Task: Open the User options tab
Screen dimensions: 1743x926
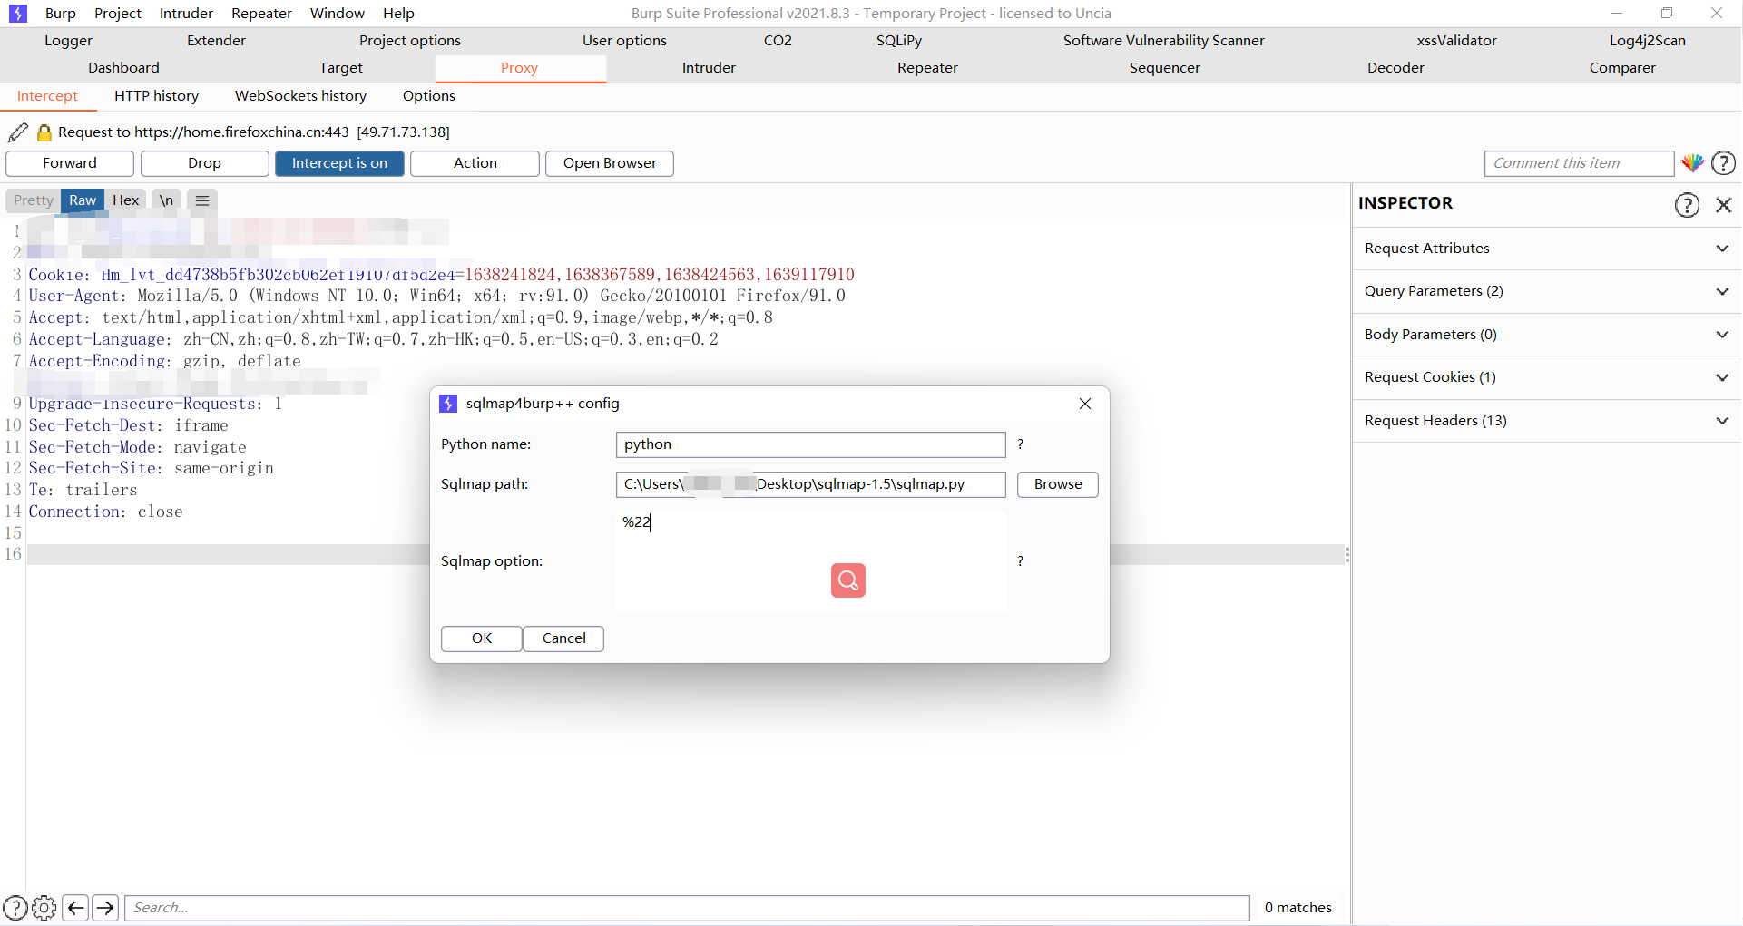Action: tap(624, 41)
